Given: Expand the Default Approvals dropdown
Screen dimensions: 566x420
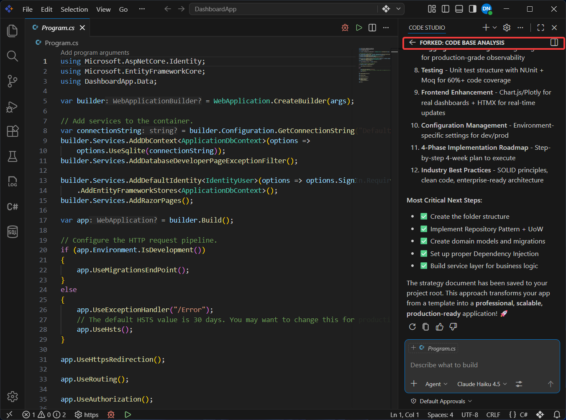Looking at the screenshot, I should pyautogui.click(x=441, y=401).
